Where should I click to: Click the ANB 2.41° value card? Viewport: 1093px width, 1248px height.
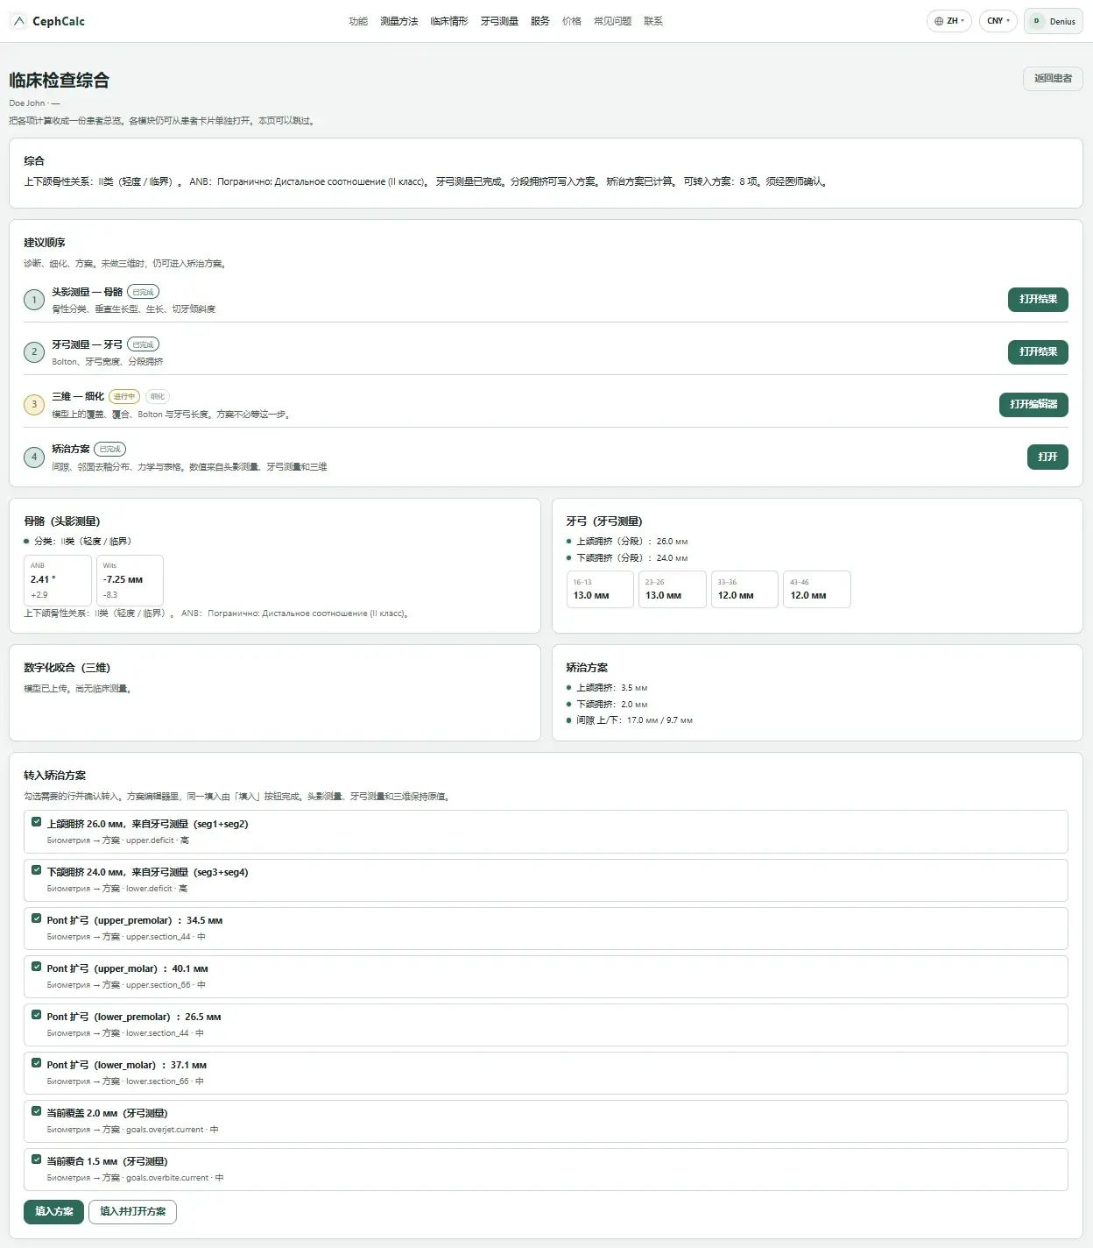pos(58,580)
